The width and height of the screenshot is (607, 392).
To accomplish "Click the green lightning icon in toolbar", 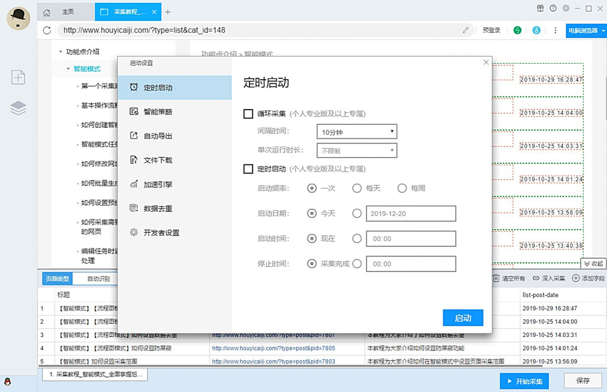I will 517,30.
